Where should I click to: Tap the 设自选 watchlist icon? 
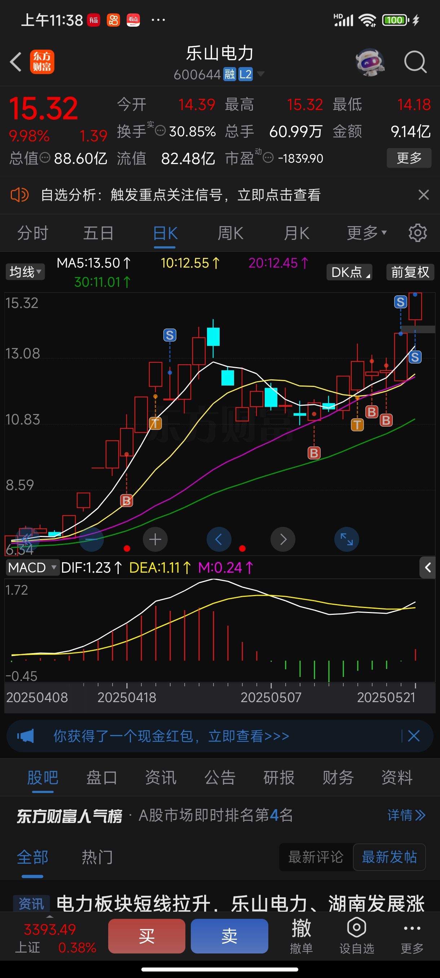pyautogui.click(x=356, y=936)
